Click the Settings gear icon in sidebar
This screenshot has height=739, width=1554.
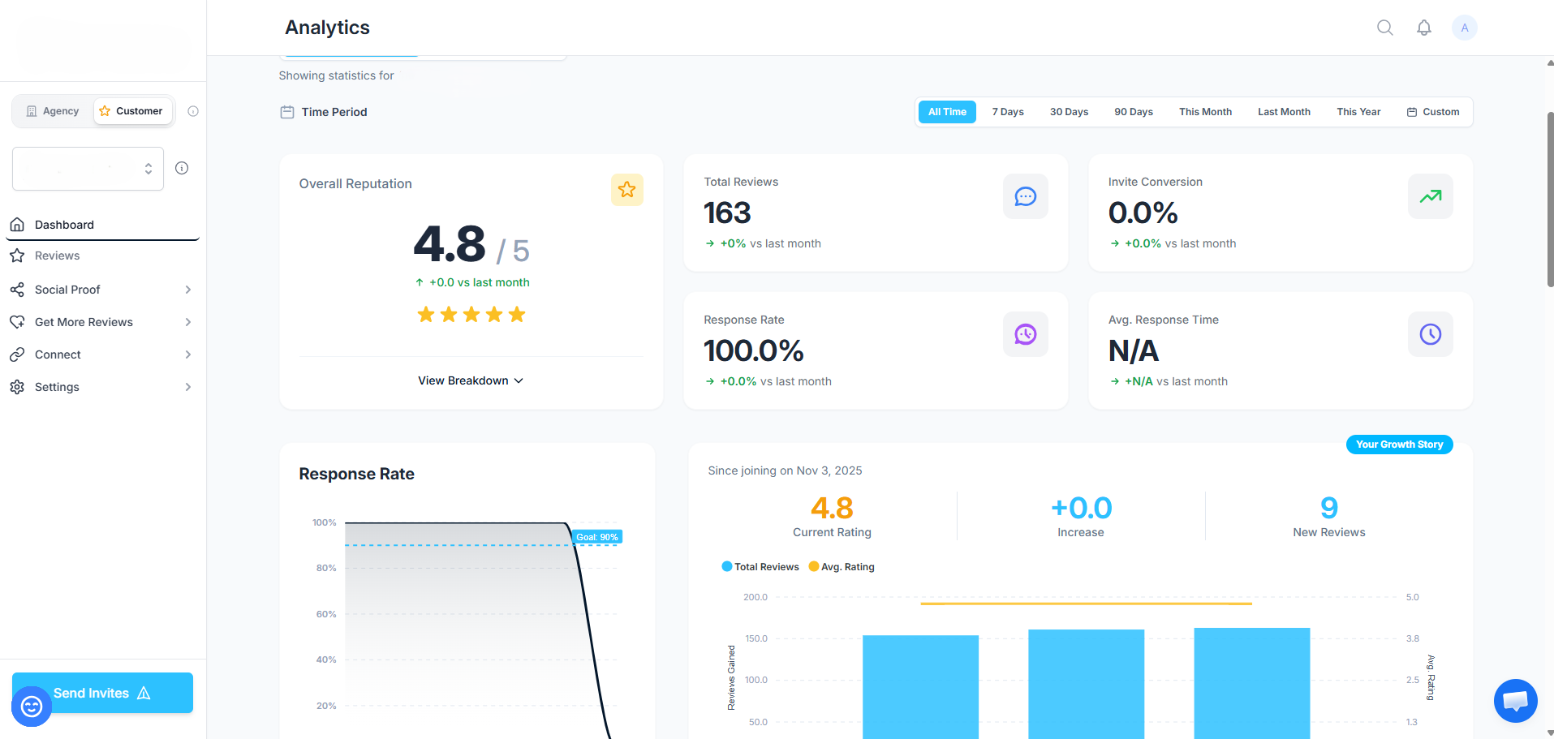pyautogui.click(x=17, y=387)
